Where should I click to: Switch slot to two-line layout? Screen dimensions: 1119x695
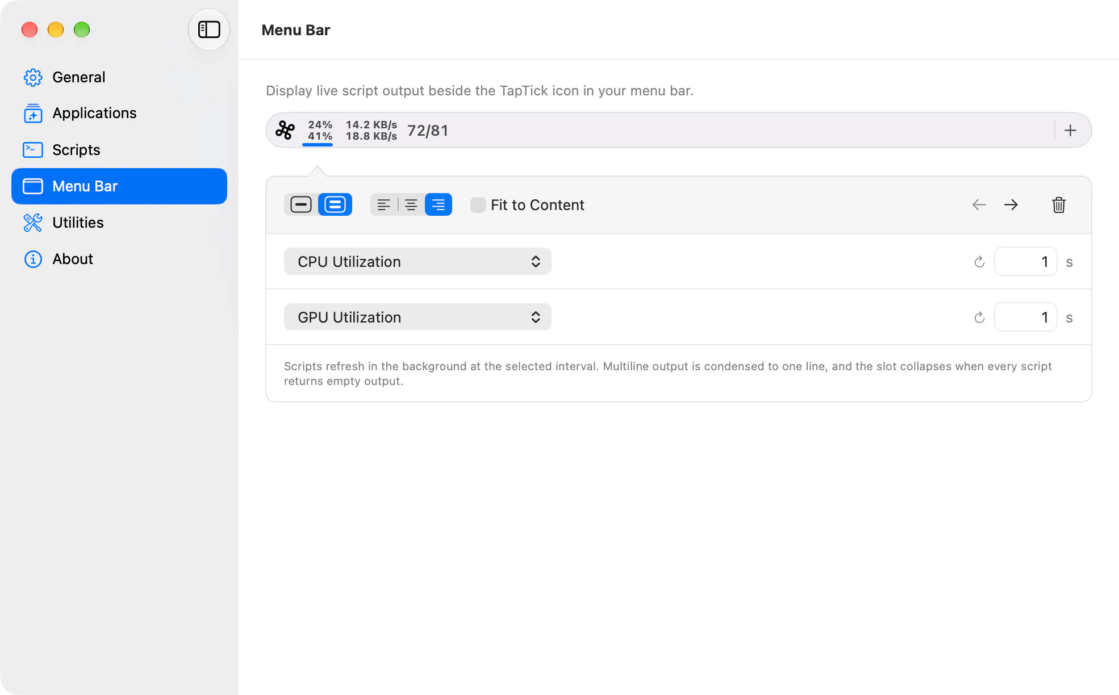(x=335, y=204)
